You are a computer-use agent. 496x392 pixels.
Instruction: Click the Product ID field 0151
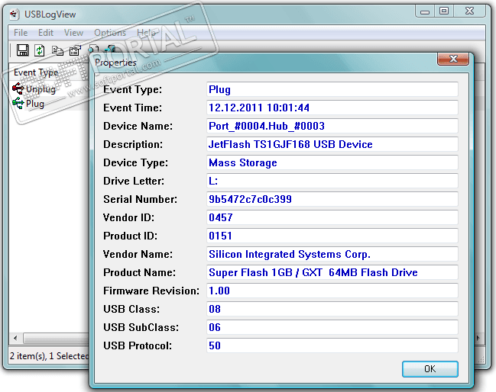click(332, 236)
